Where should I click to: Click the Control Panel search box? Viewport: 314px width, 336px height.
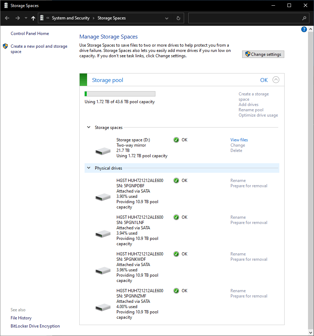[249, 18]
